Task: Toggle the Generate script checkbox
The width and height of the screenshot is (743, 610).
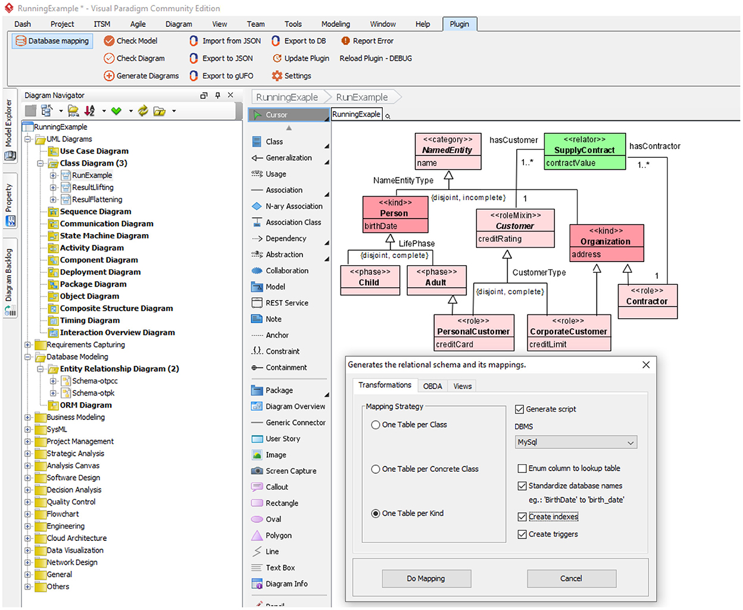Action: (x=519, y=409)
